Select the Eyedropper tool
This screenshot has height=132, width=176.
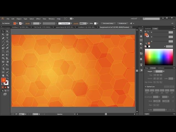pyautogui.click(x=3, y=65)
